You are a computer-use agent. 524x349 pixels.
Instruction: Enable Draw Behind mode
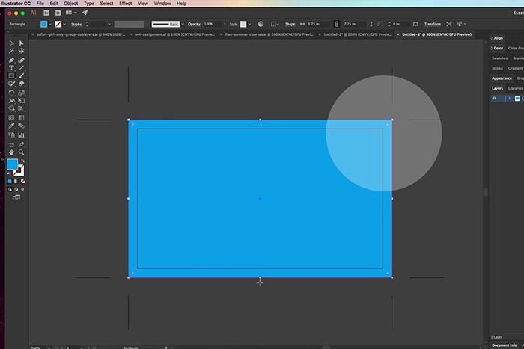click(x=16, y=189)
